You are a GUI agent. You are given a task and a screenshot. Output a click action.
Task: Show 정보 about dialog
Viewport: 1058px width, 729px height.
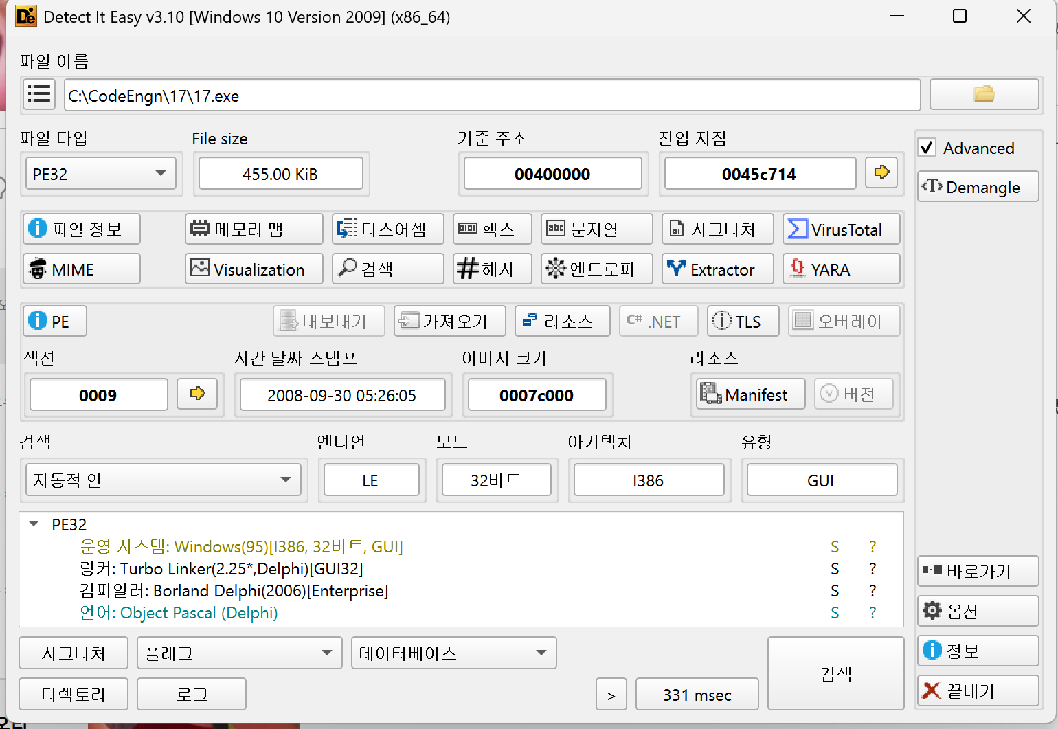(x=978, y=651)
